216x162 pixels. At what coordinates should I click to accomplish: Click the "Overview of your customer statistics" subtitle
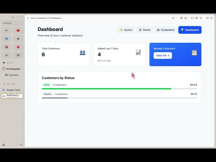click(x=60, y=35)
